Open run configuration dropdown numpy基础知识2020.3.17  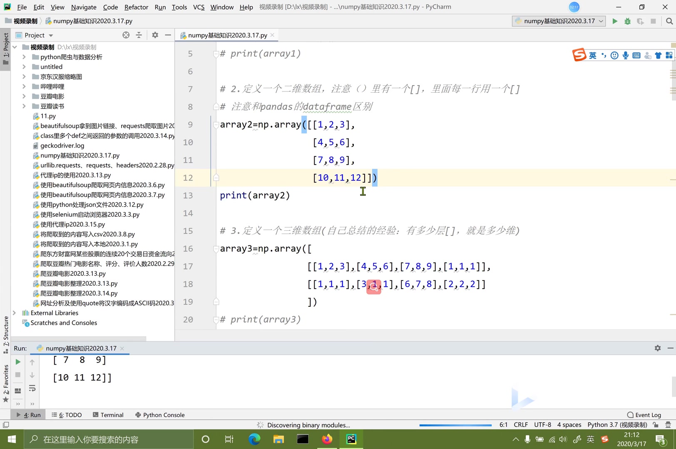tap(559, 21)
